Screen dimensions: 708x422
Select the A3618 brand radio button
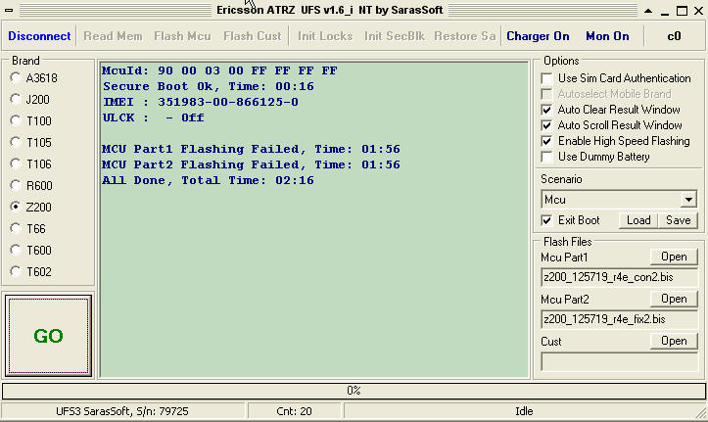coord(16,77)
